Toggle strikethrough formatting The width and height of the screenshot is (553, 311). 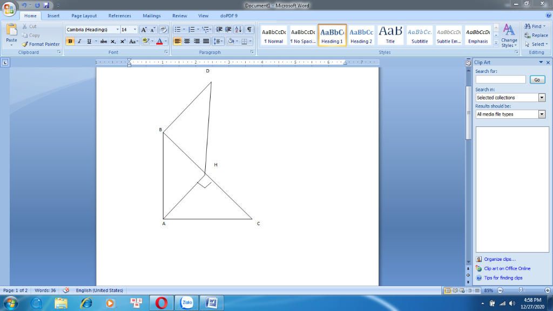click(103, 41)
